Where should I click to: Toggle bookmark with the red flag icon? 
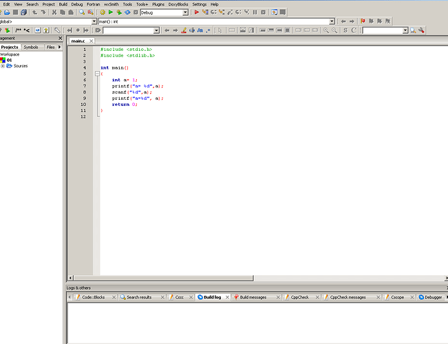pyautogui.click(x=363, y=21)
